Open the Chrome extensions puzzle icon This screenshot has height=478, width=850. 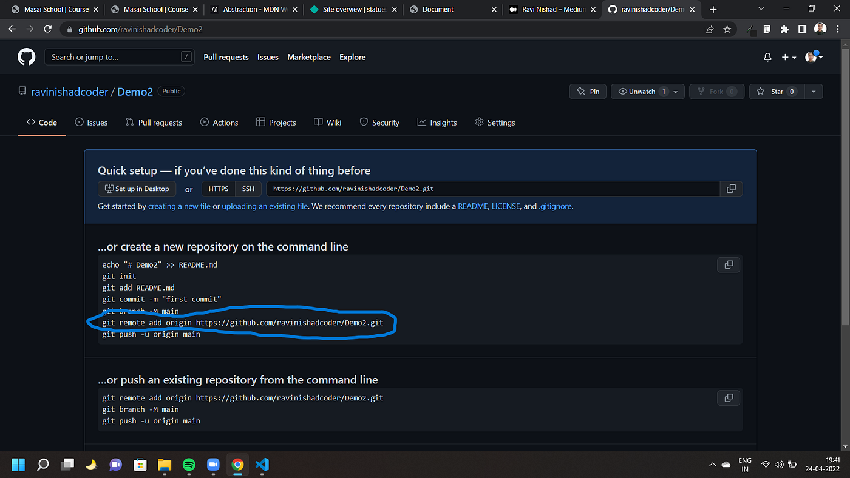(x=784, y=29)
